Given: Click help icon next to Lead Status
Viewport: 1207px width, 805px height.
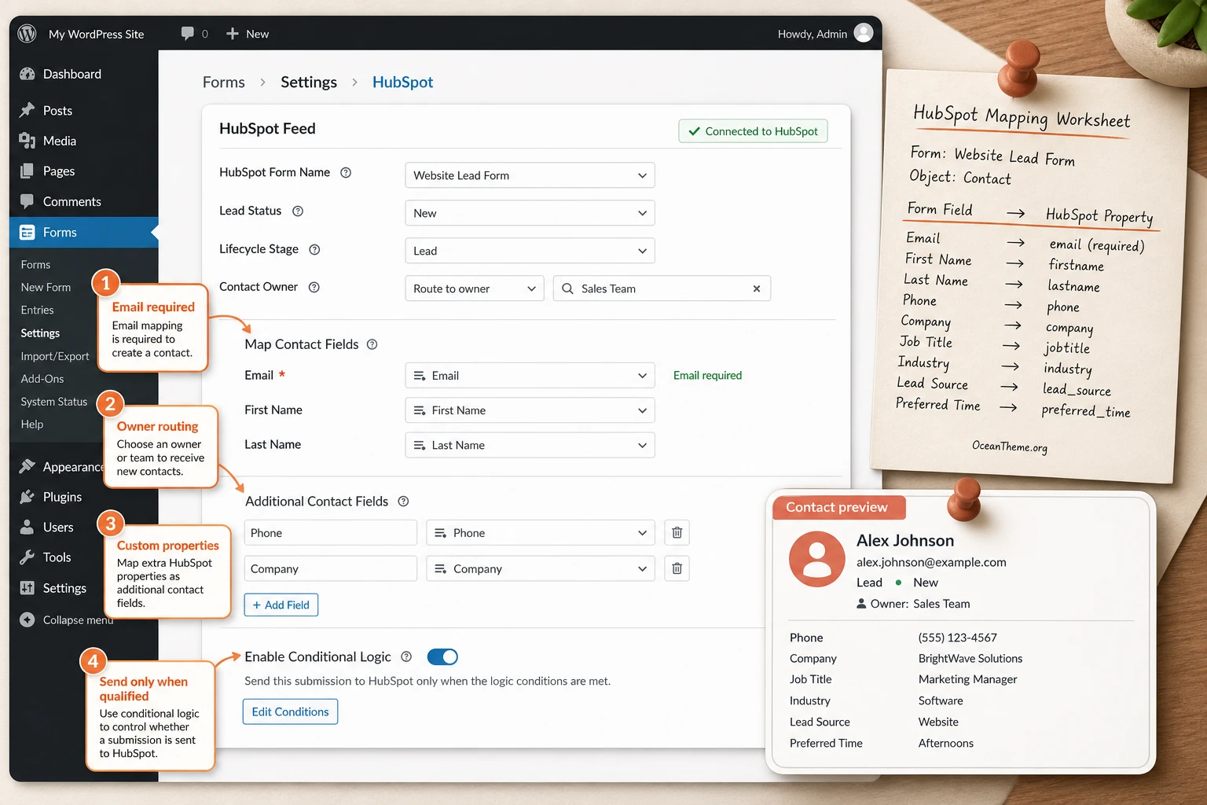Looking at the screenshot, I should (x=298, y=211).
